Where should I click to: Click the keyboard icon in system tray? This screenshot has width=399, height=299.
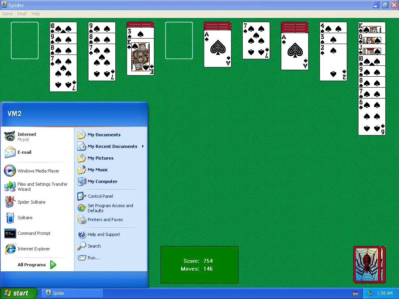coord(355,294)
